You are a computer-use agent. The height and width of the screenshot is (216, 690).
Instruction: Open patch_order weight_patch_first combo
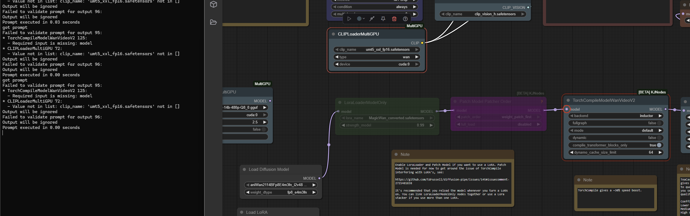[499, 117]
